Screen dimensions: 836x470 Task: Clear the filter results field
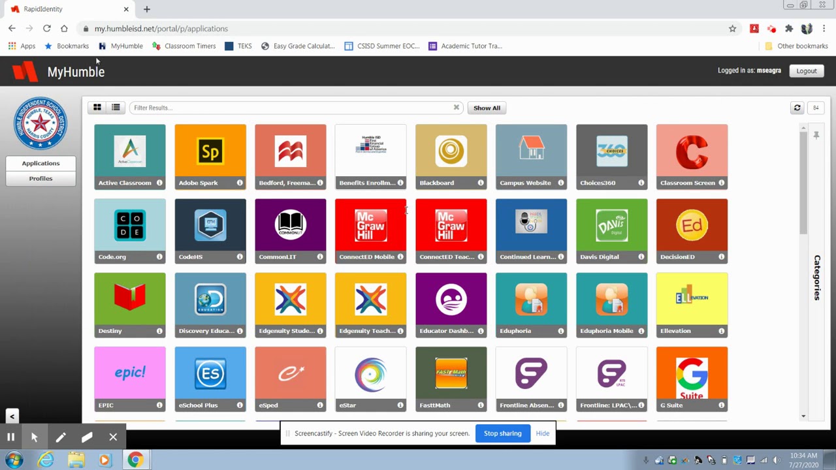(457, 108)
